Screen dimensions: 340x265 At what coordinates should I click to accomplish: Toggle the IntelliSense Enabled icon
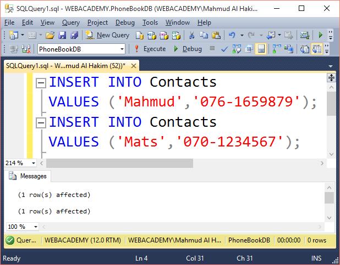coord(261,49)
